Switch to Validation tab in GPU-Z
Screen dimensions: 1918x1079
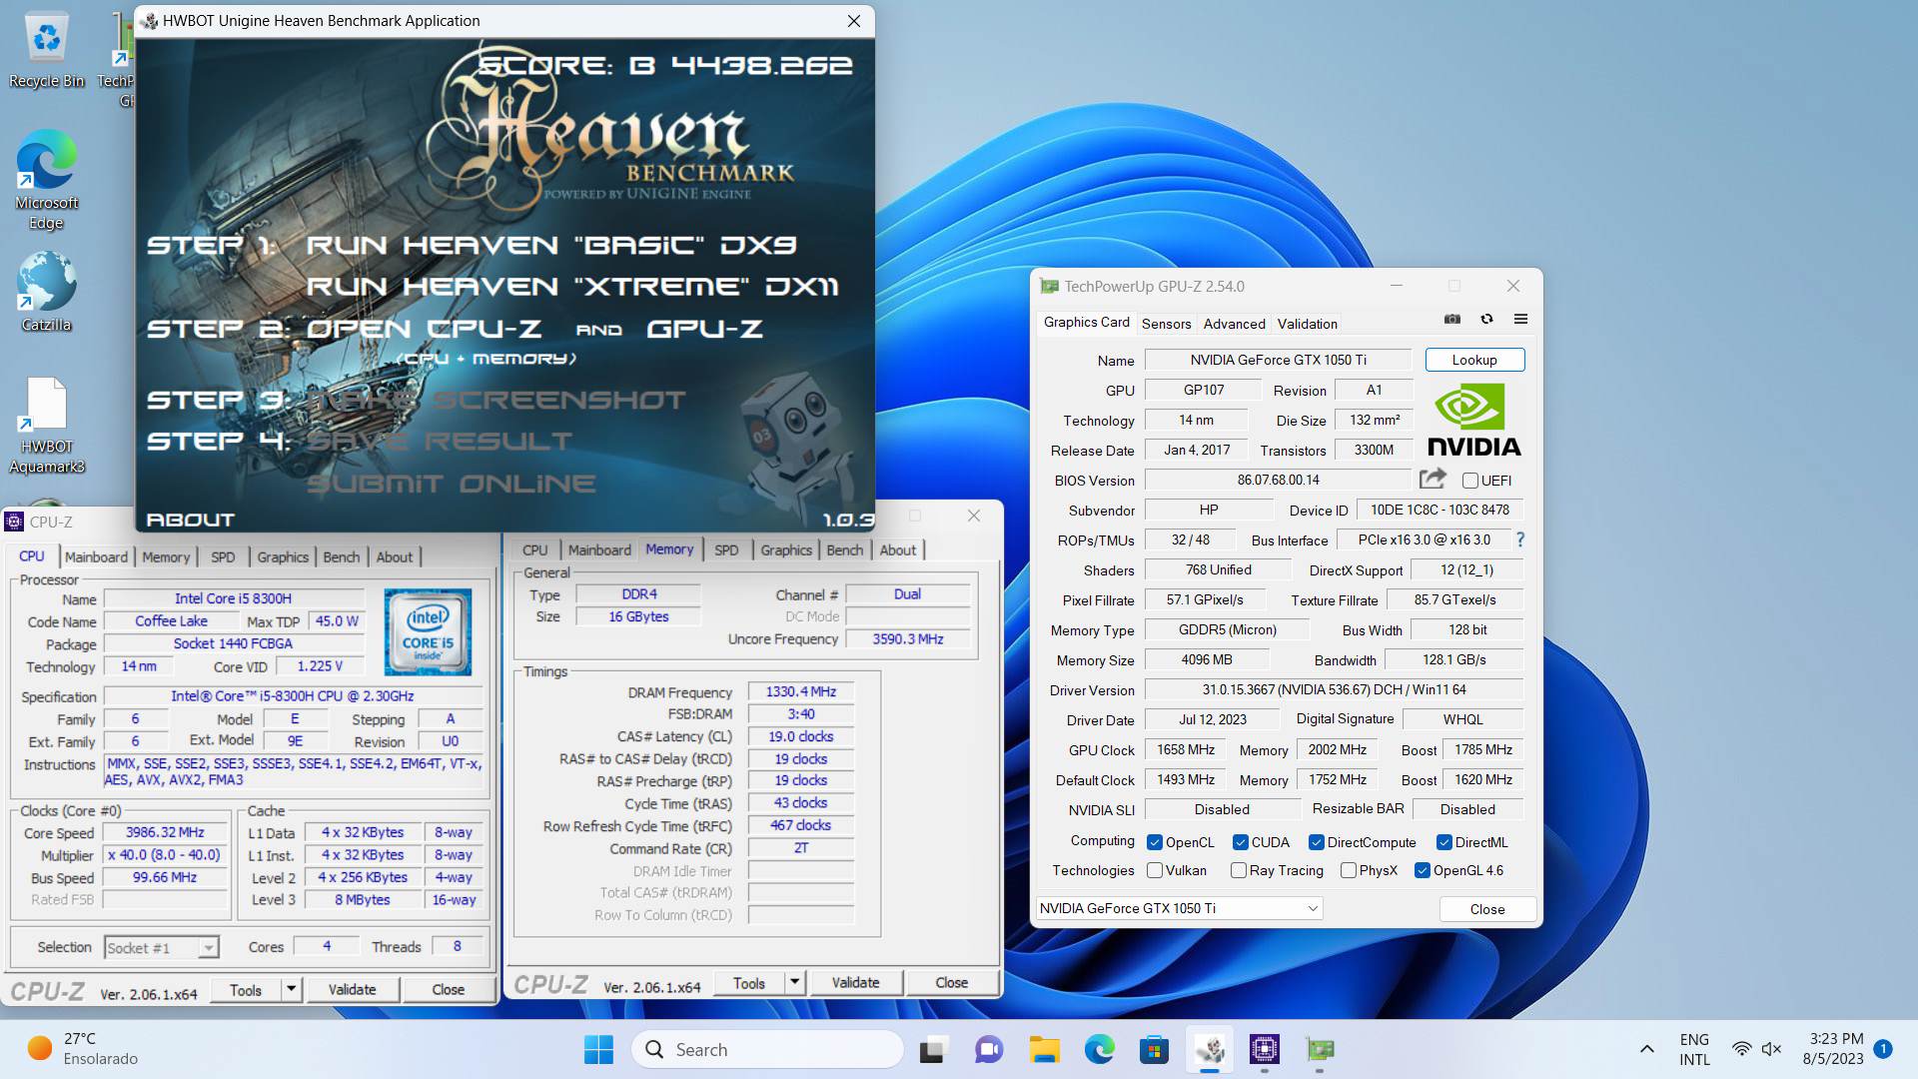[1307, 324]
